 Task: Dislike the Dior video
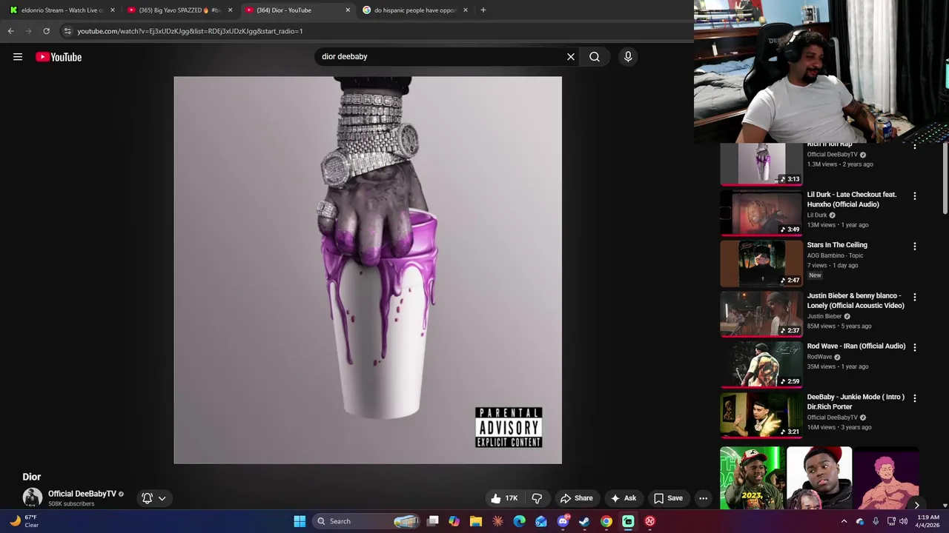tap(538, 498)
